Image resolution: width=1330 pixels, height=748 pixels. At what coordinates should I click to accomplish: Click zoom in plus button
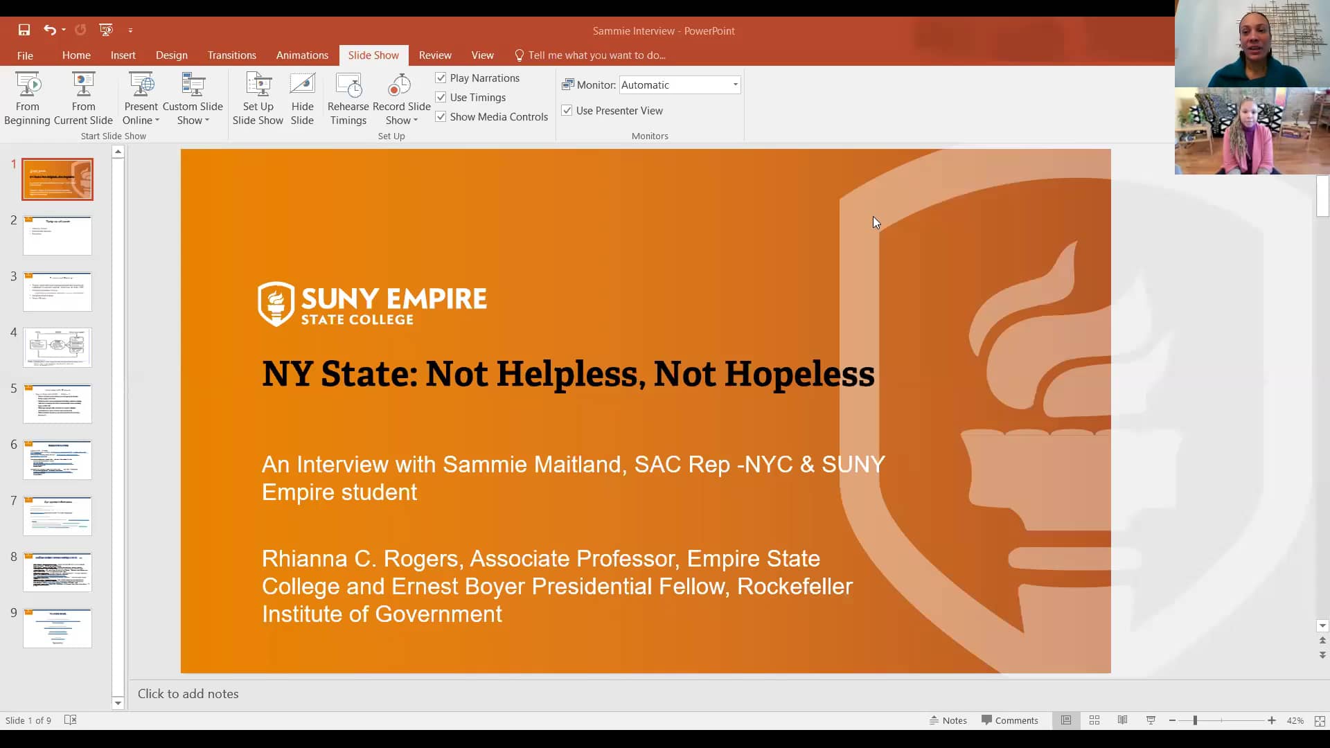pos(1272,720)
